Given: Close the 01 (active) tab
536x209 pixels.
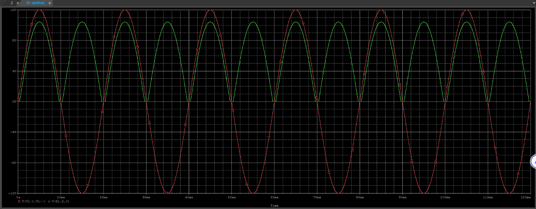Looking at the screenshot, I should [x=50, y=3].
